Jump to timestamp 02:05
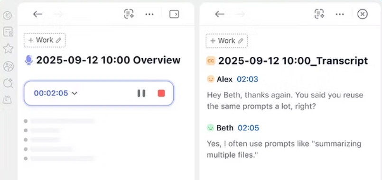The width and height of the screenshot is (382, 180). coord(248,128)
